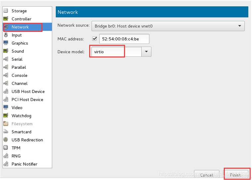Pick Serial in the hardware list
252x180 pixels.
pos(27,59)
